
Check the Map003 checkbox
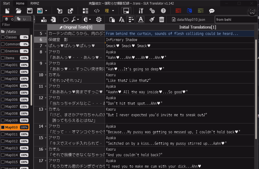click(x=3, y=79)
